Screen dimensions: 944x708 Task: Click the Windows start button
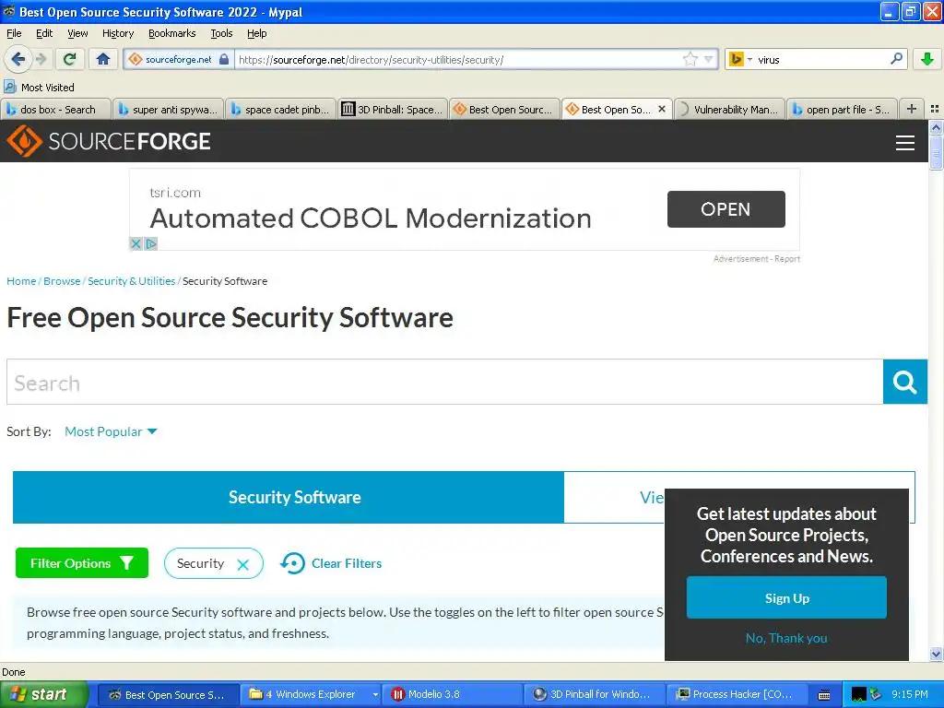[x=44, y=694]
